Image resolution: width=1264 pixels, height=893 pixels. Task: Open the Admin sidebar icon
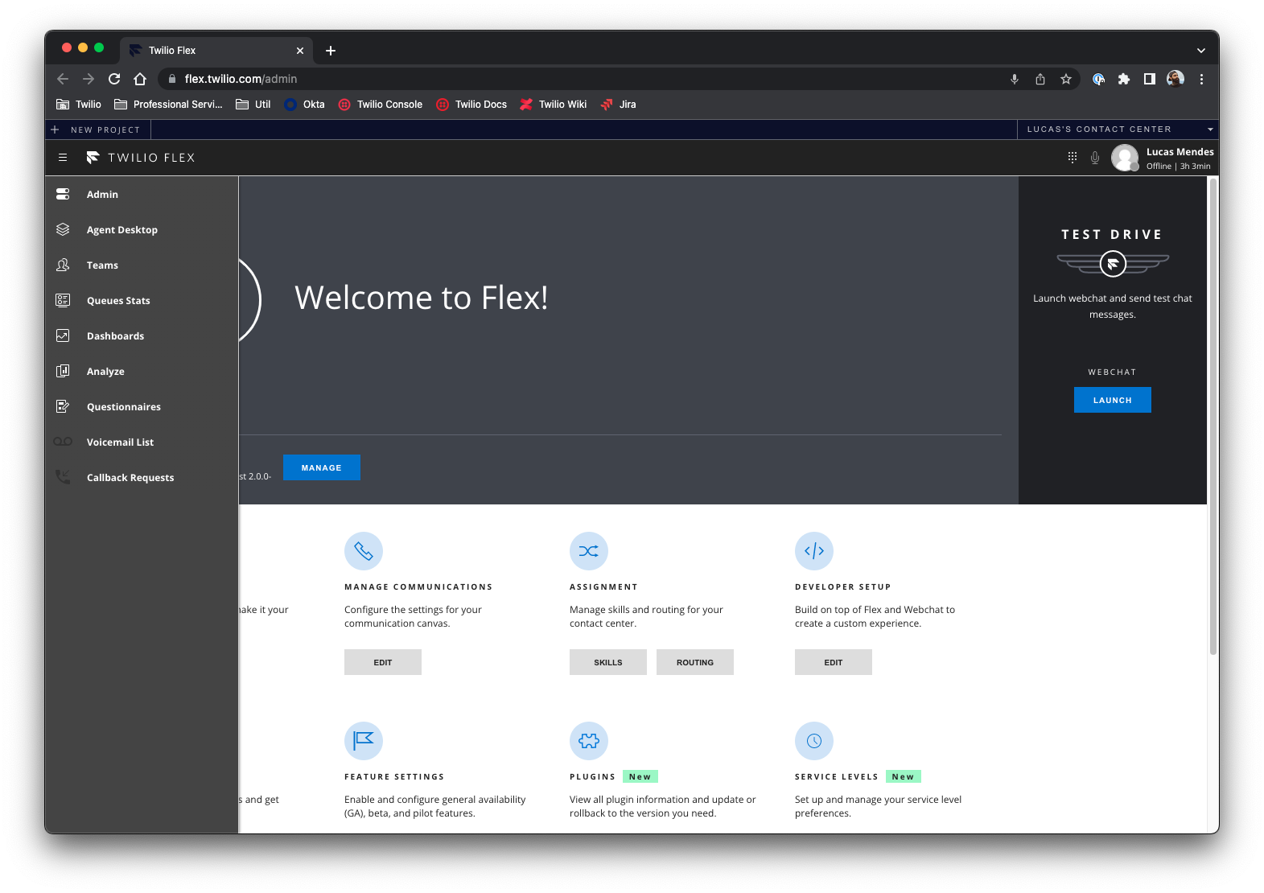(x=63, y=194)
